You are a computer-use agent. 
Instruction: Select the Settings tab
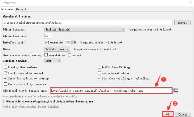tap(7, 9)
